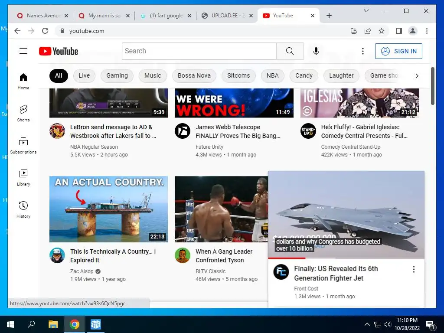444x333 pixels.
Task: Select the Bossa Nova filter chip
Action: point(194,75)
